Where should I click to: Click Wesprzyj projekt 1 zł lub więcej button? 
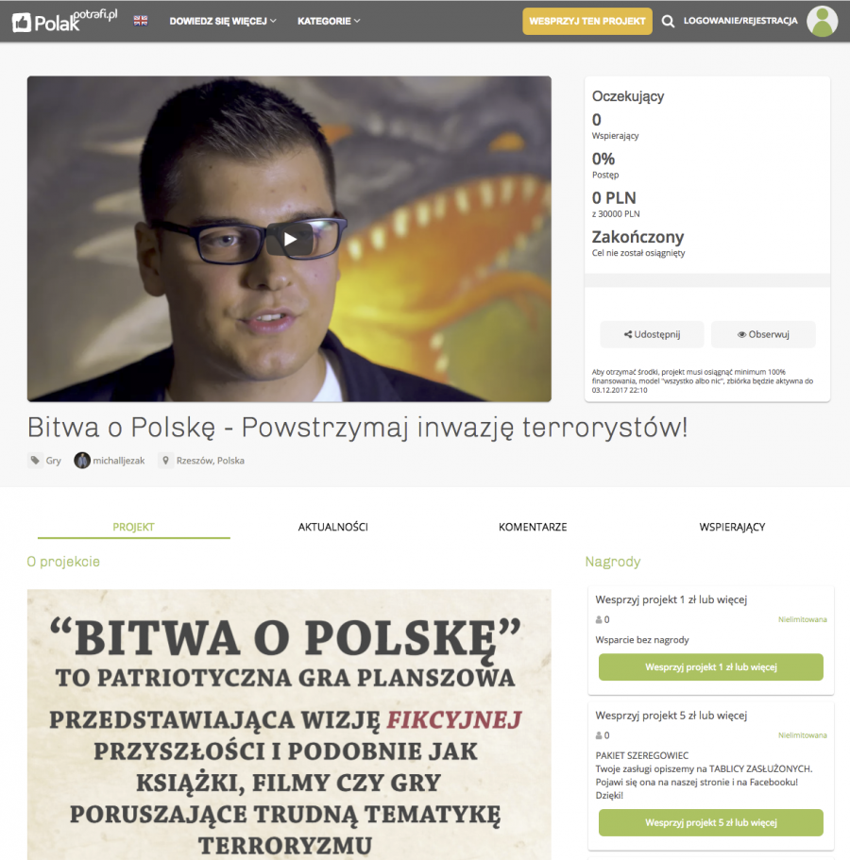[710, 666]
